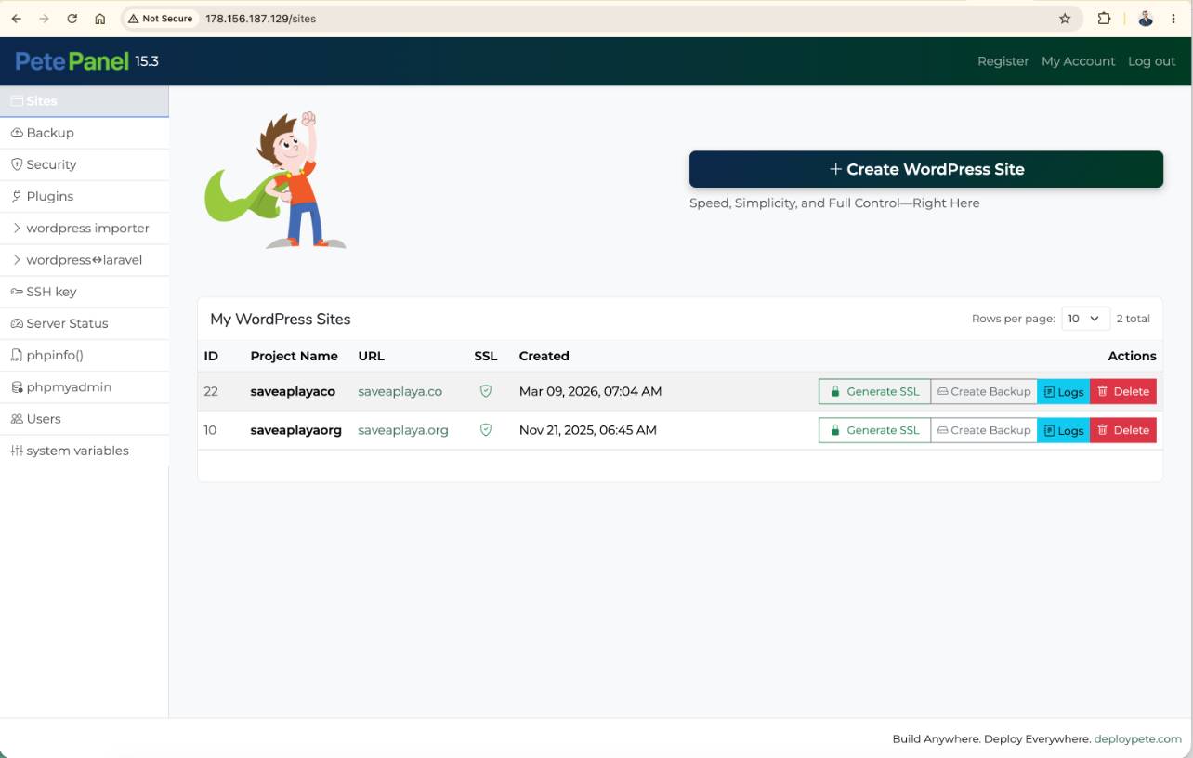Click the ID 10 cell
1193x758 pixels.
[211, 430]
